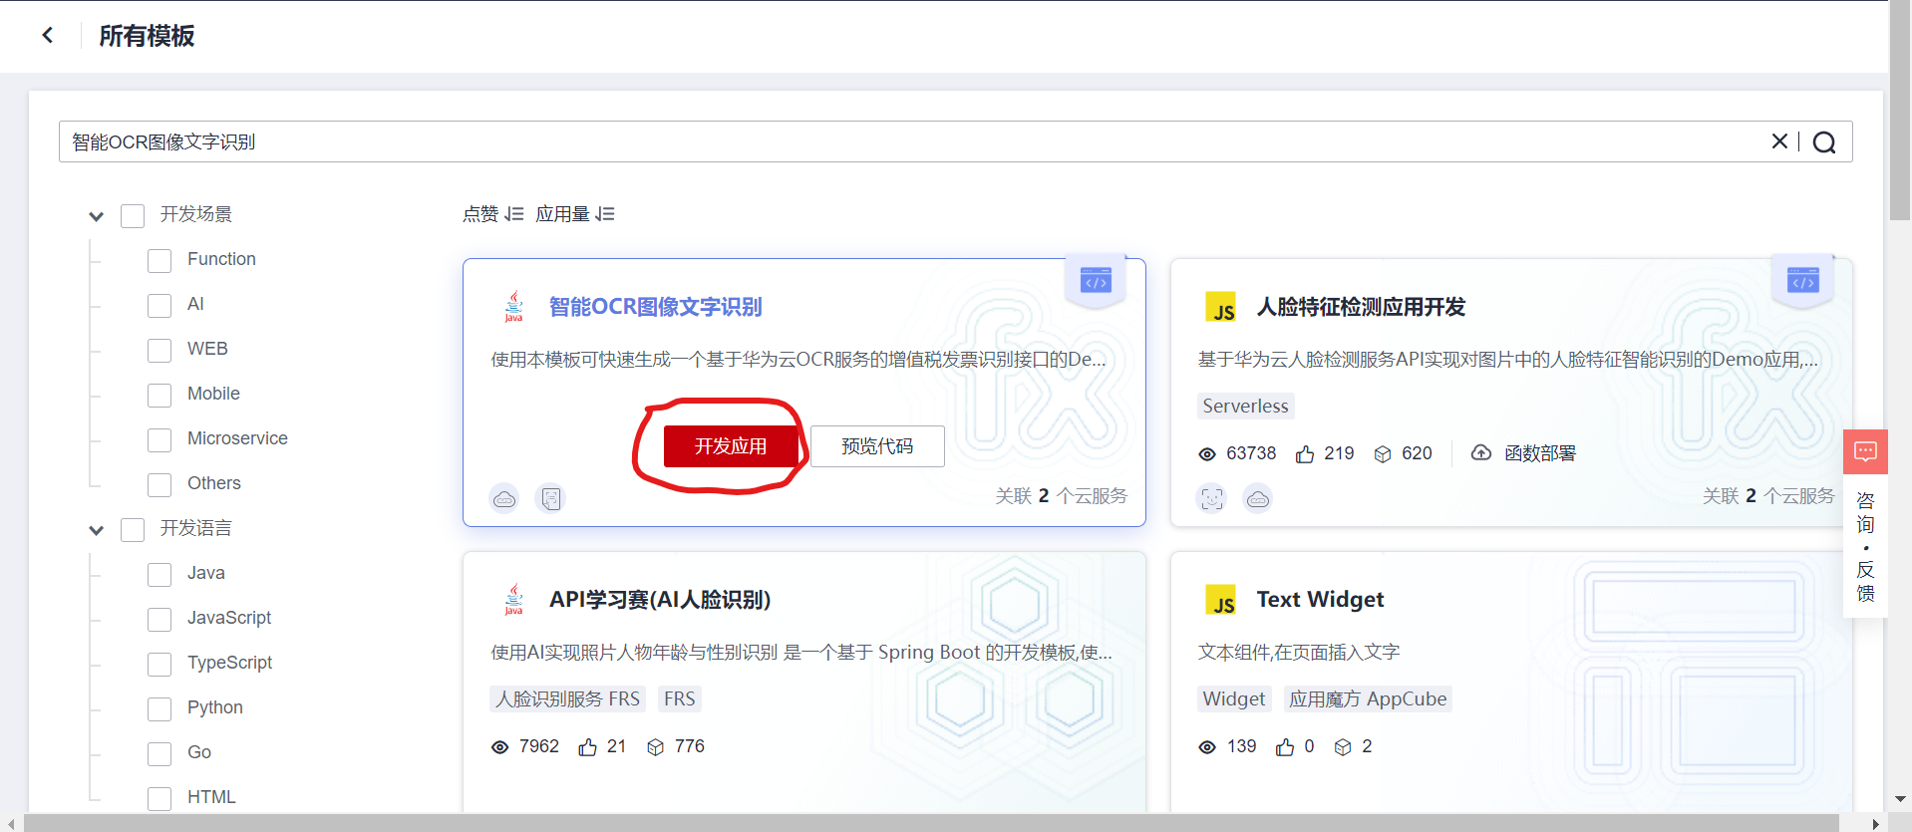
Task: Check the 开发场景 group checkbox
Action: 133,216
